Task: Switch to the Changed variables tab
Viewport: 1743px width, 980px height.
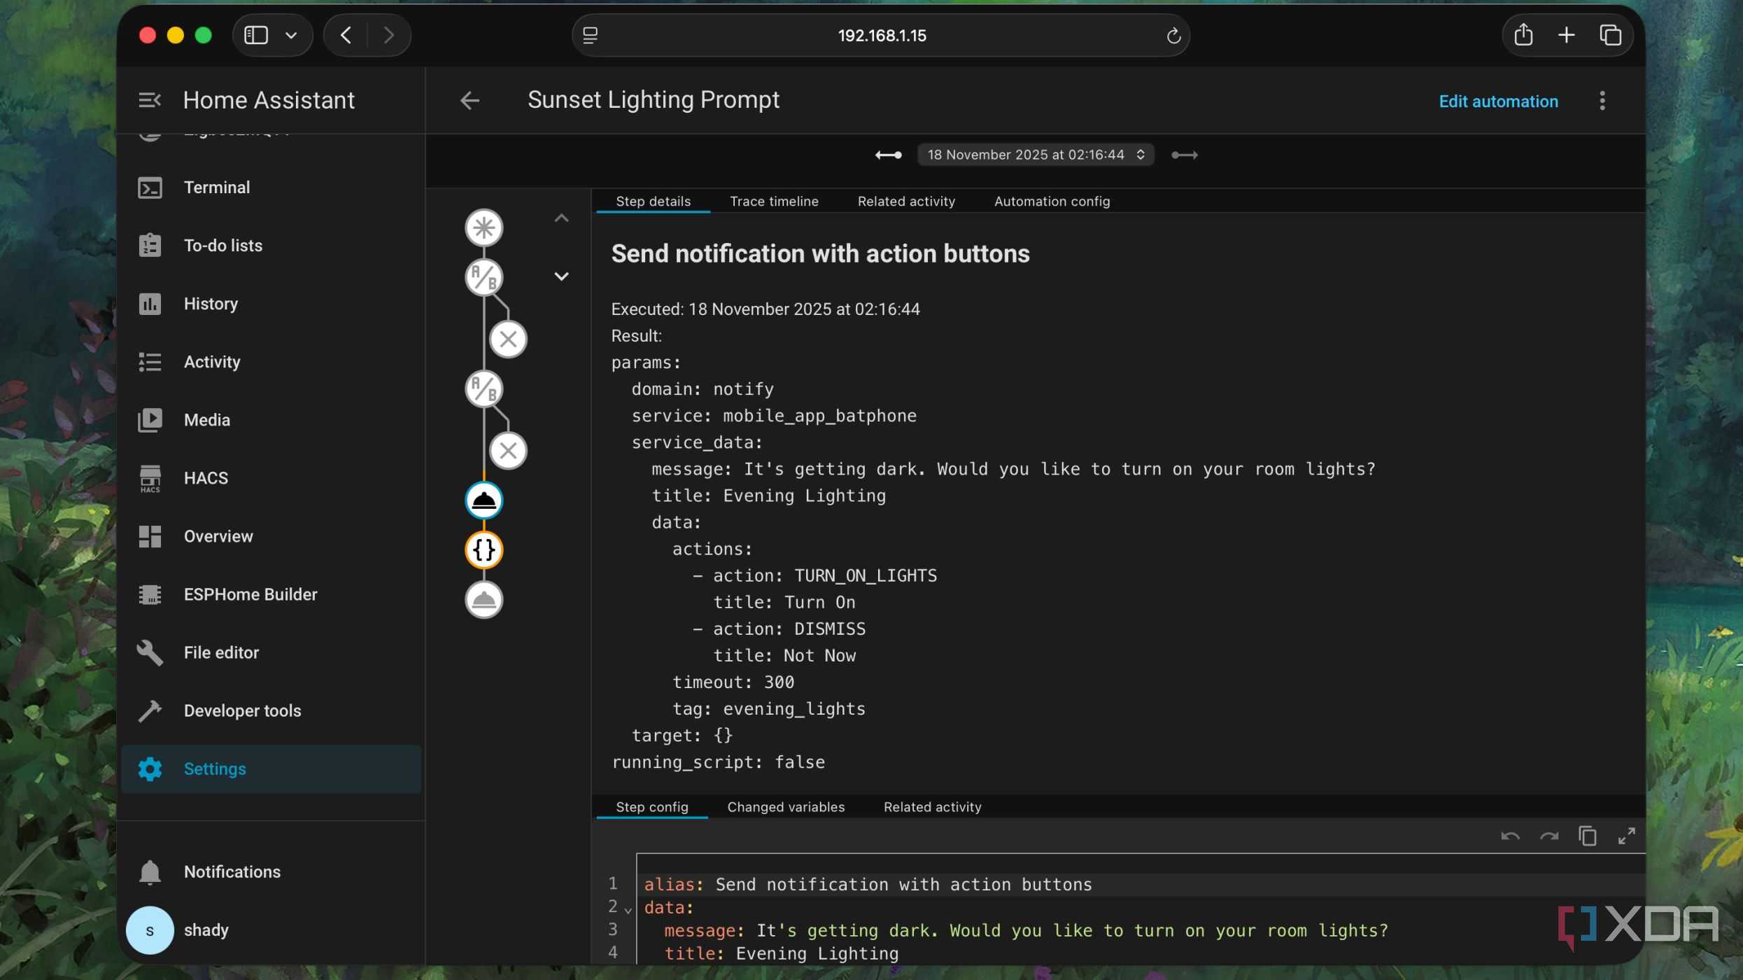Action: (786, 807)
